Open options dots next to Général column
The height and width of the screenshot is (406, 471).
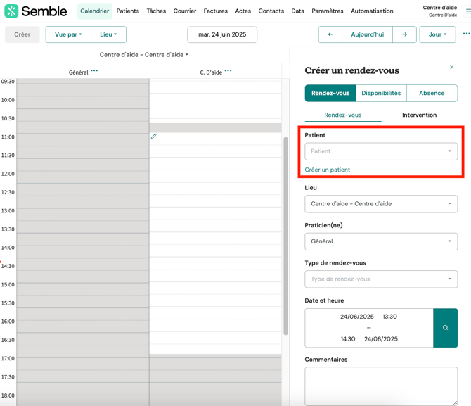pyautogui.click(x=94, y=71)
